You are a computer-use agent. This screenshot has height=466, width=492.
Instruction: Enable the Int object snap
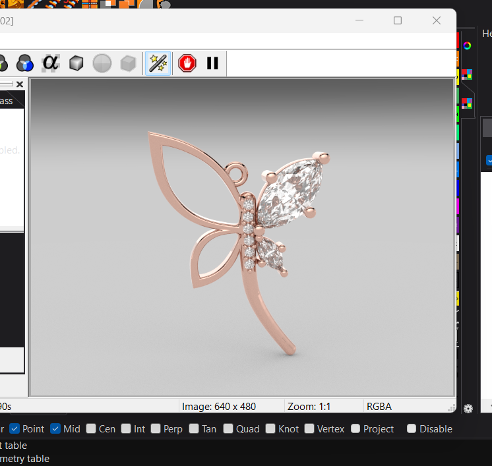click(126, 428)
